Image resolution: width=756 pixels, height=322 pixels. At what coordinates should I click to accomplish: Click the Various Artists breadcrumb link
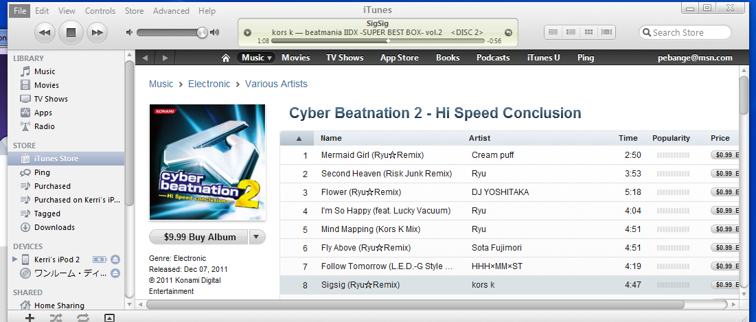pyautogui.click(x=276, y=84)
